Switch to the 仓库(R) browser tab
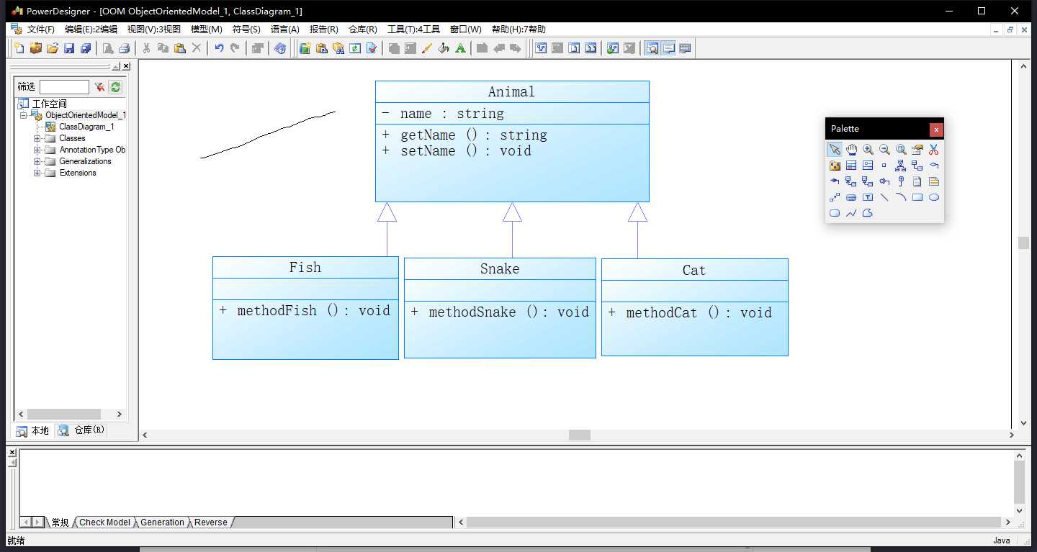The height and width of the screenshot is (552, 1037). tap(82, 430)
